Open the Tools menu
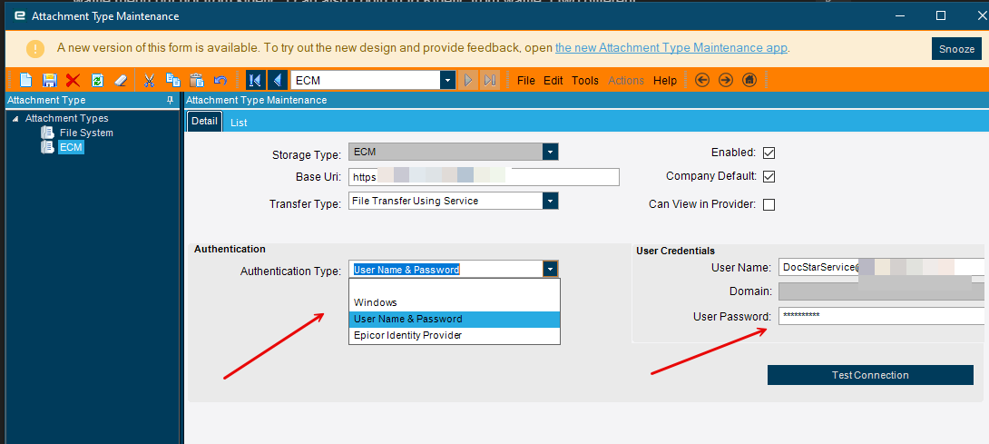Image resolution: width=989 pixels, height=444 pixels. click(x=585, y=80)
